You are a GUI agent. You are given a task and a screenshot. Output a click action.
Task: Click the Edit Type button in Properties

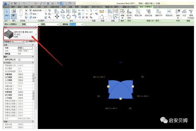click(x=31, y=41)
